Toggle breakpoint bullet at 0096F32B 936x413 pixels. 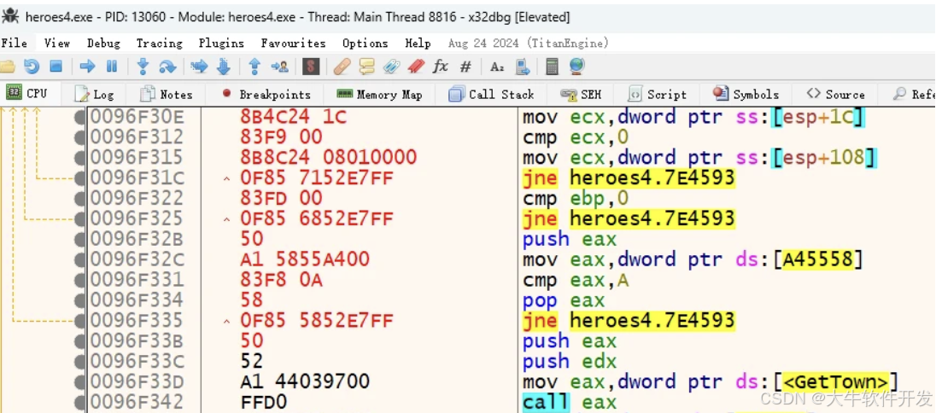80,239
